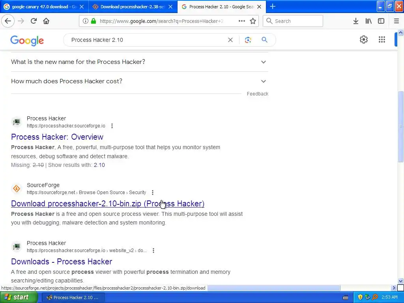404x303 pixels.
Task: Select the Process Hacker 2.10 Google Search tab
Action: click(x=222, y=7)
